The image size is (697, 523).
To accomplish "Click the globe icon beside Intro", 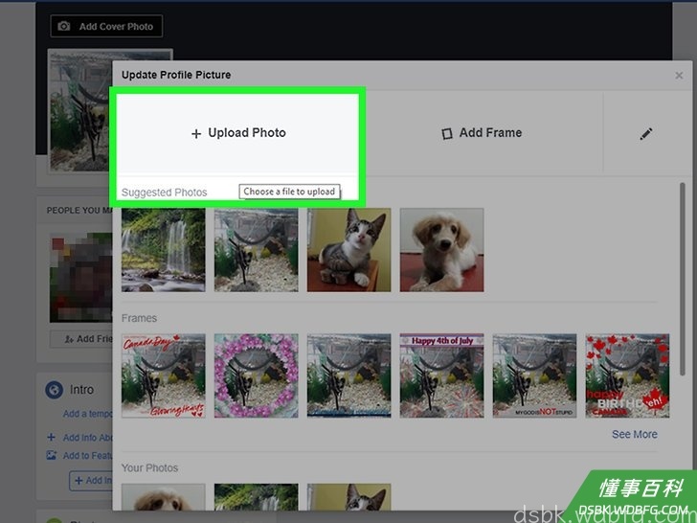I will point(55,390).
